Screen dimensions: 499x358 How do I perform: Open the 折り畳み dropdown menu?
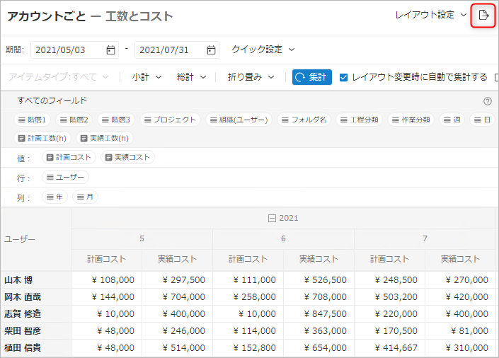pyautogui.click(x=251, y=77)
